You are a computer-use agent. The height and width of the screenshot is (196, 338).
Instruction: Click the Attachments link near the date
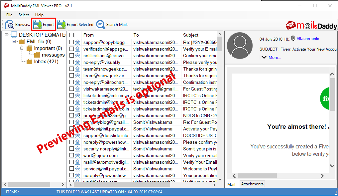click(307, 38)
